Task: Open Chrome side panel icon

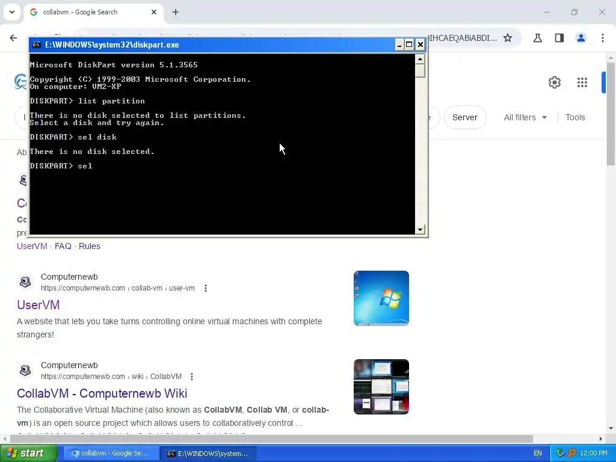Action: pos(559,38)
